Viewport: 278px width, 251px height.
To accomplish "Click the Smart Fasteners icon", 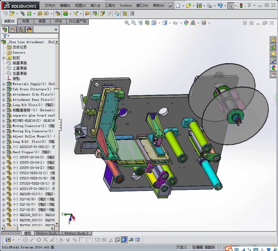I will pos(40,13).
